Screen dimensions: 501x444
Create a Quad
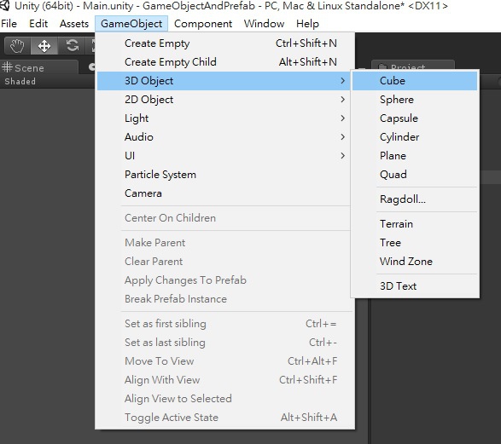click(x=415, y=175)
